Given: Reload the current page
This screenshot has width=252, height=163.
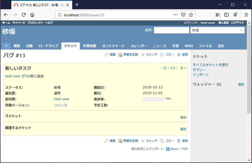Looking at the screenshot, I should (x=24, y=15).
